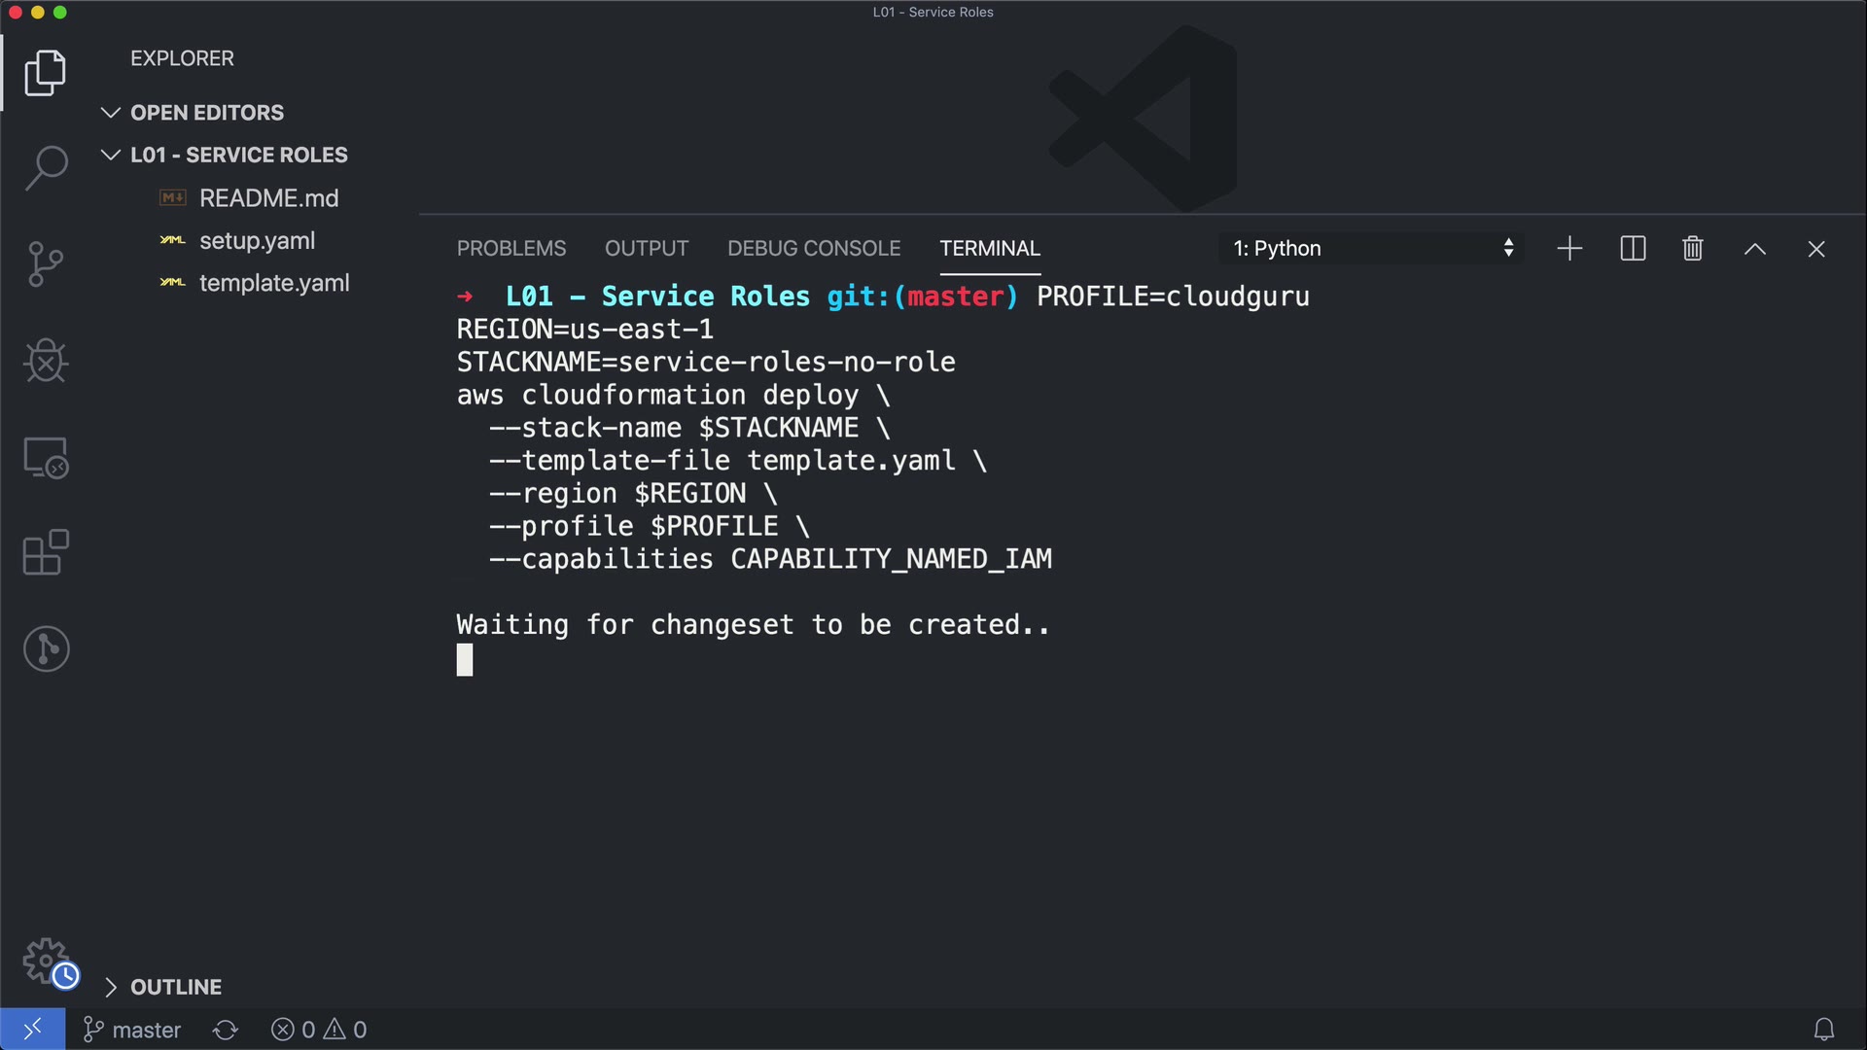Image resolution: width=1867 pixels, height=1050 pixels.
Task: Open the Extensions view
Action: coord(46,552)
